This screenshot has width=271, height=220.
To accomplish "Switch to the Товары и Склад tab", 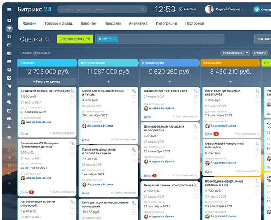I will (x=58, y=23).
